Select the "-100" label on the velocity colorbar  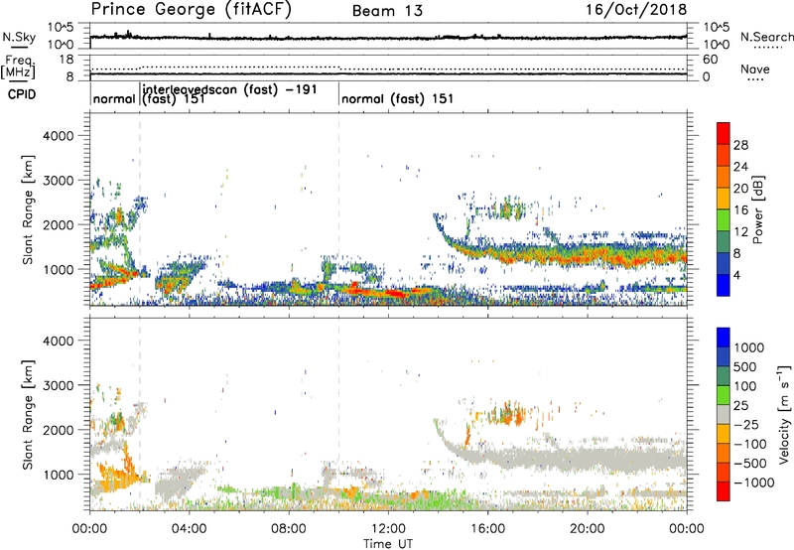click(750, 444)
